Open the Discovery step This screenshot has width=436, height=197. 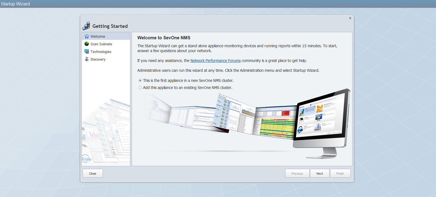(x=106, y=59)
